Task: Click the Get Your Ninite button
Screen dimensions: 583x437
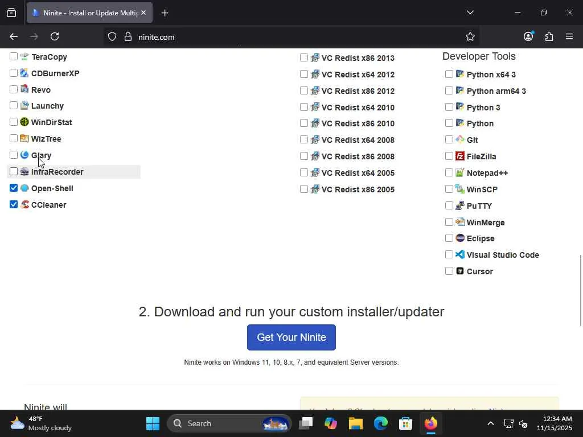Action: 291,337
